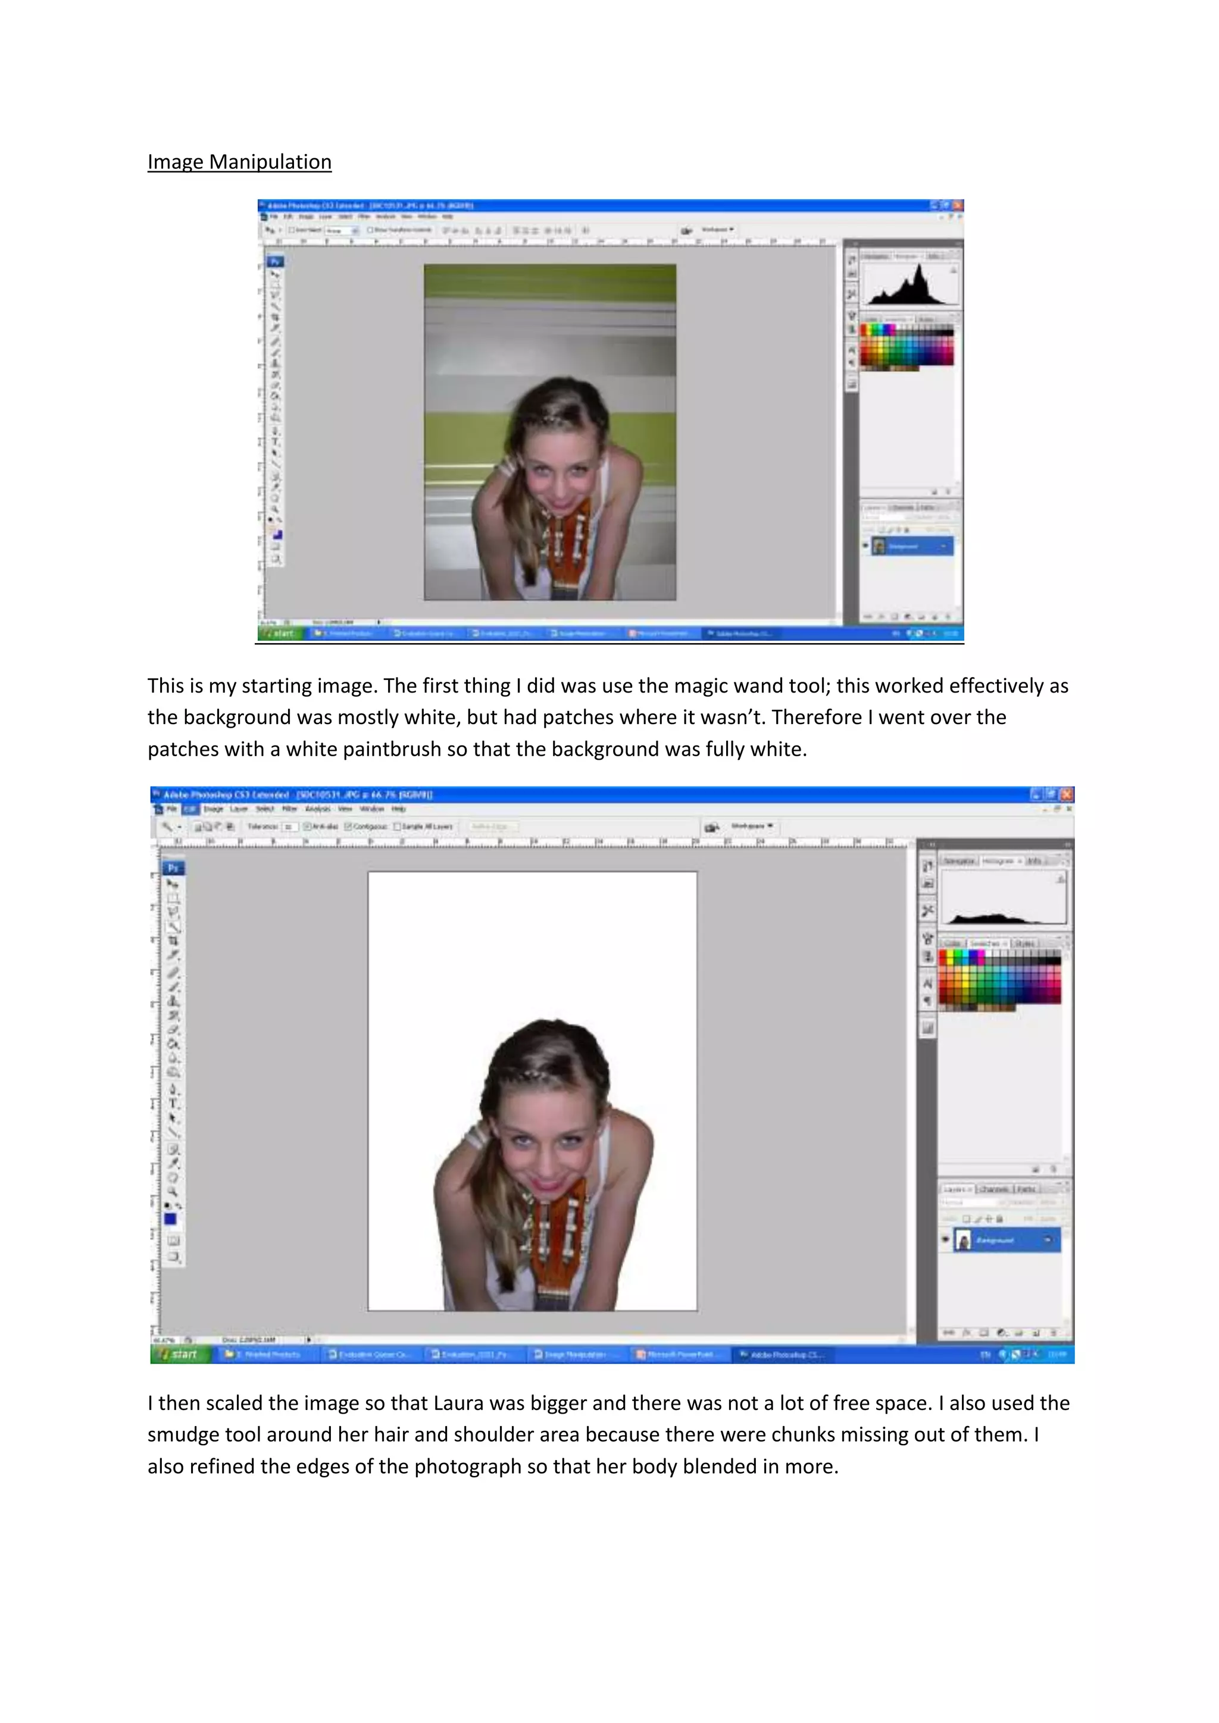Click create new layer icon in Layers panel

1037,1333
